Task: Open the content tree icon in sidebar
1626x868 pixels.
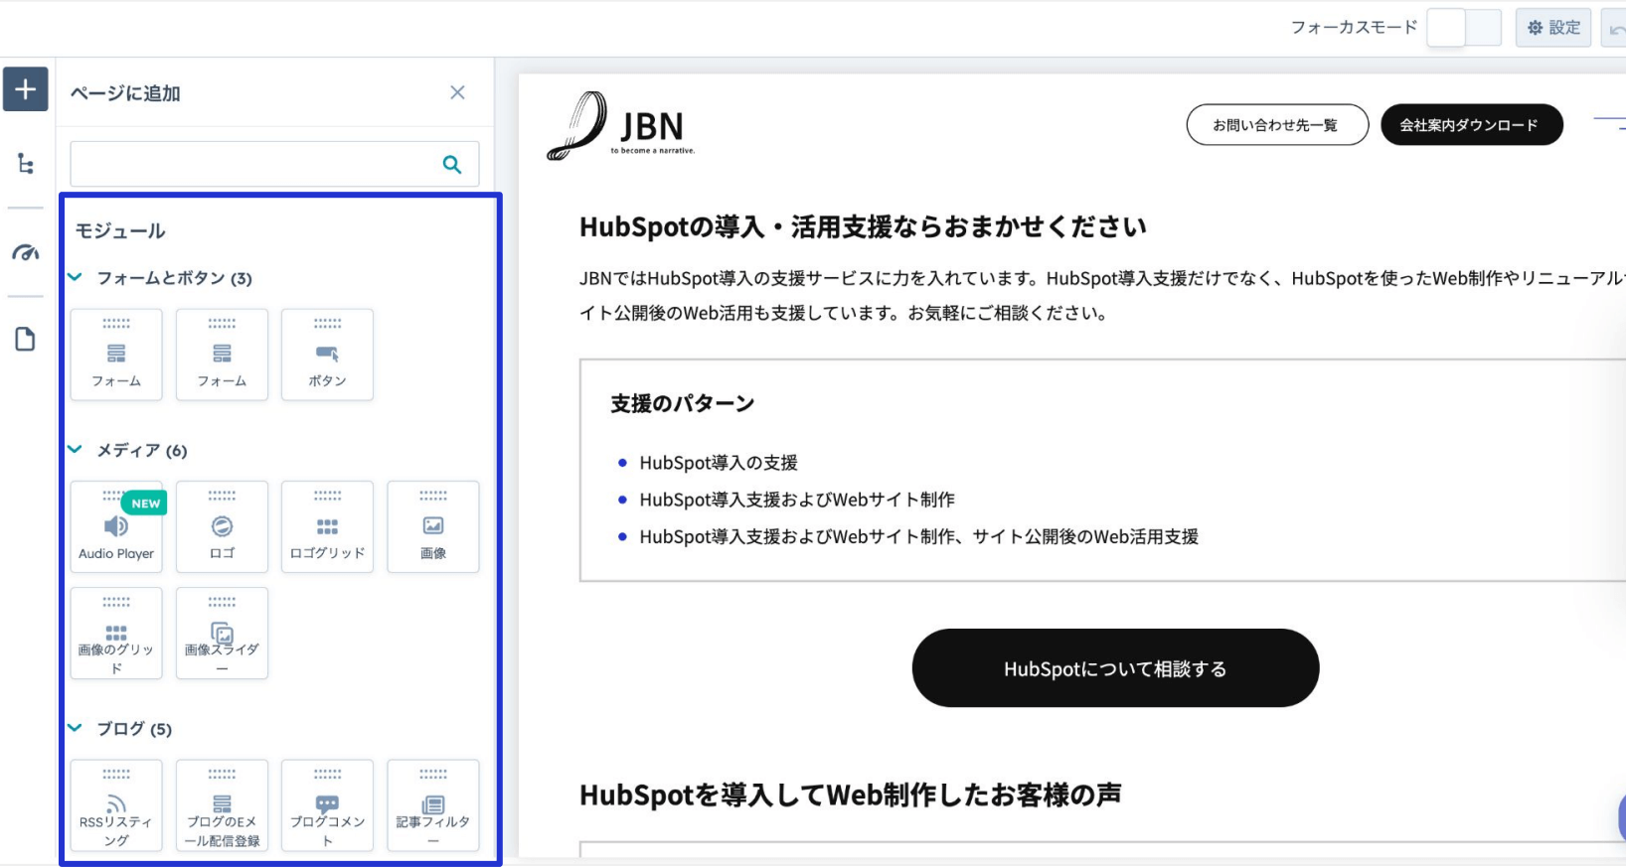Action: [x=26, y=164]
